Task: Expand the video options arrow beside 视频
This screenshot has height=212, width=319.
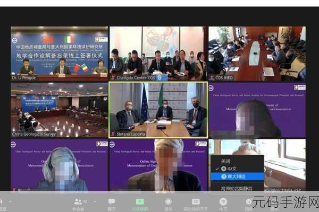Action: [10, 201]
